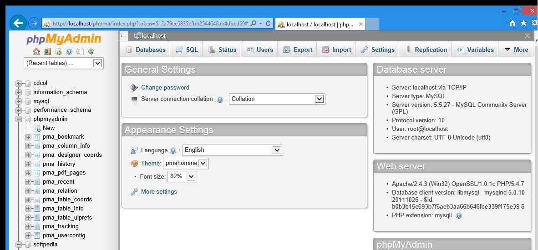This screenshot has height=250, width=538.
Task: Expand the cdcol database node
Action: tap(19, 83)
